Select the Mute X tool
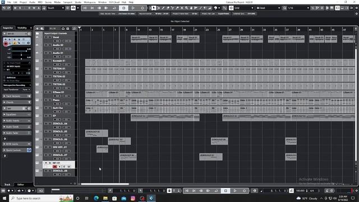This screenshot has height=202, width=359. tap(182, 8)
